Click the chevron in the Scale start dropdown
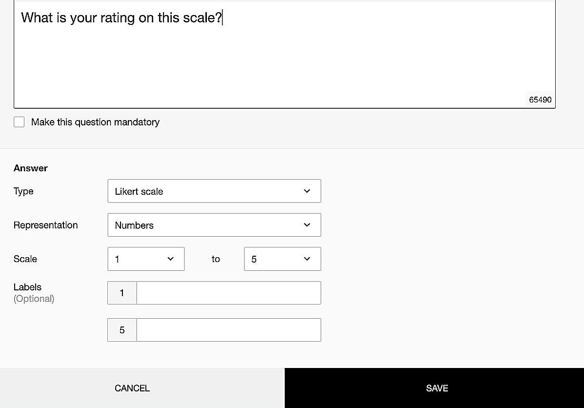 170,259
